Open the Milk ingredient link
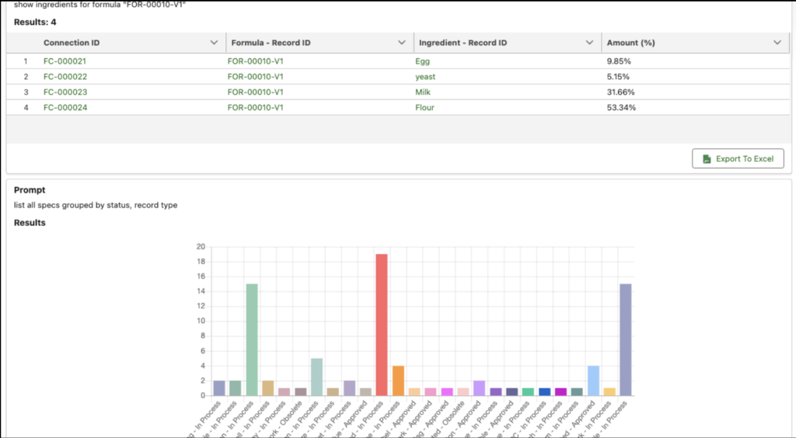Screen dimensions: 796x438 [x=423, y=92]
